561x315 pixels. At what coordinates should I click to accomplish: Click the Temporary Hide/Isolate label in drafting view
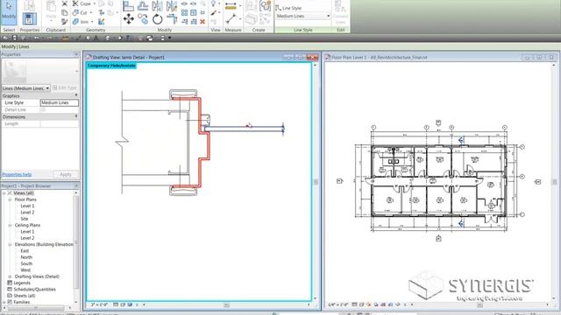click(x=111, y=66)
